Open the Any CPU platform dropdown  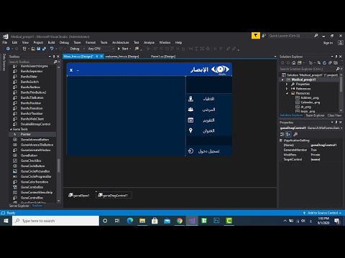tap(101, 49)
